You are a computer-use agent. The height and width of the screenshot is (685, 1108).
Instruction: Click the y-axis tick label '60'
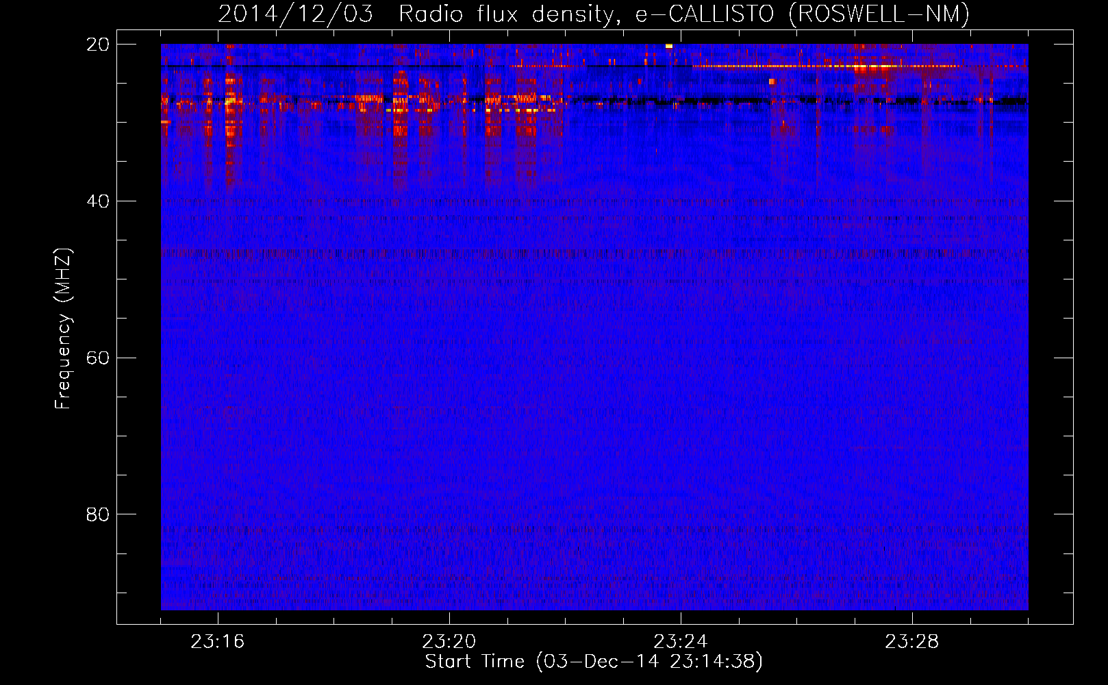(x=98, y=358)
